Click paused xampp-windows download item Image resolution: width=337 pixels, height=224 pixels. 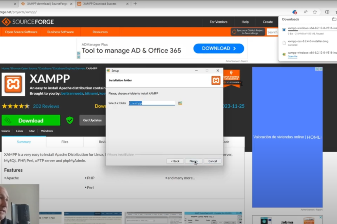point(308,31)
